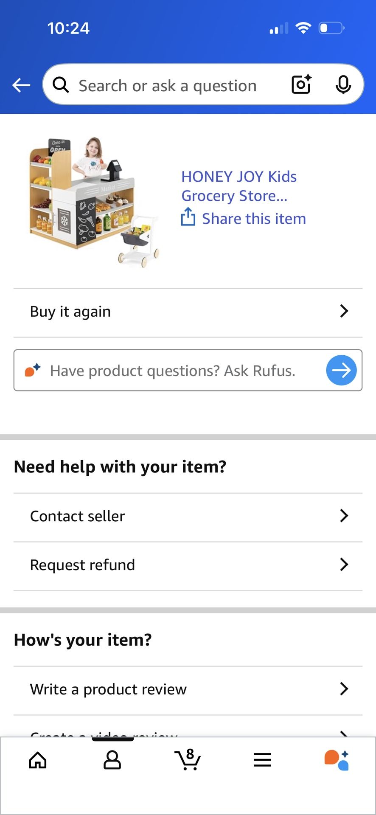This screenshot has height=815, width=376.
Task: Open camera lens visual search
Action: [x=301, y=84]
